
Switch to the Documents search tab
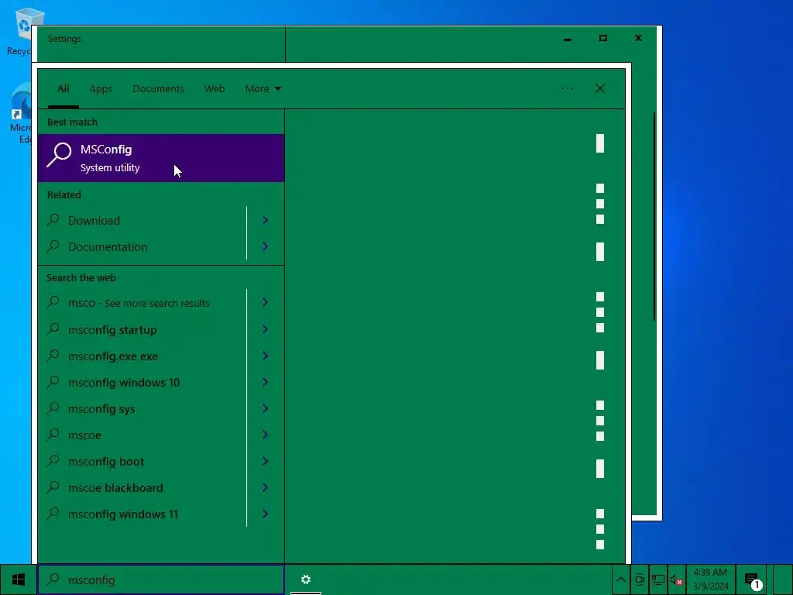coord(158,89)
